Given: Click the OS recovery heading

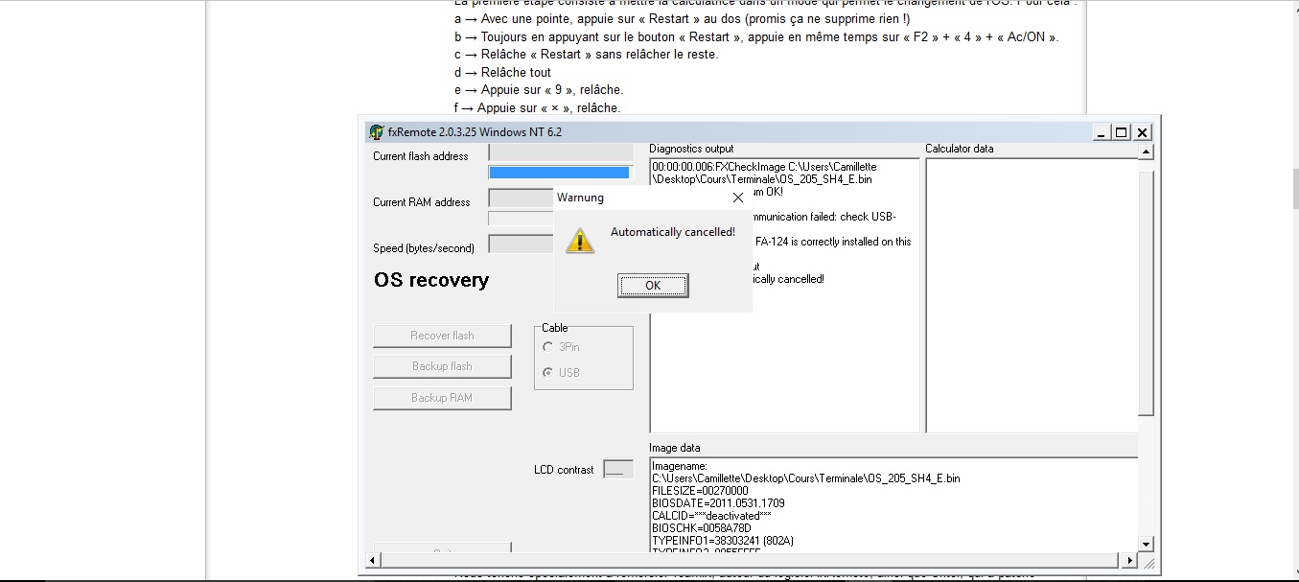Looking at the screenshot, I should [x=431, y=280].
